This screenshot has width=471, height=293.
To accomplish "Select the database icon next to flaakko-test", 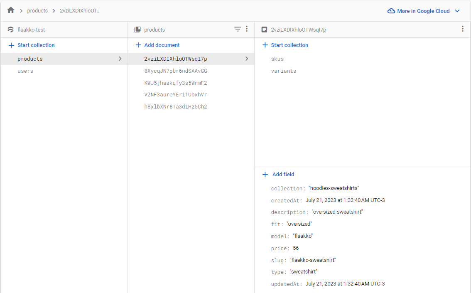I will pos(10,30).
